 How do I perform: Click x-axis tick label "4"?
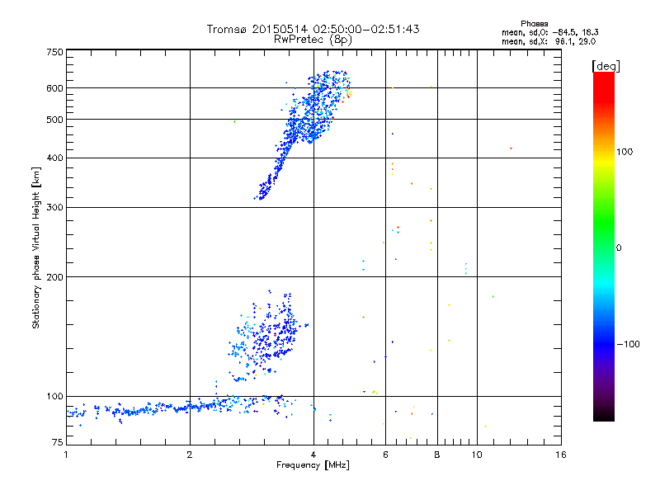click(x=313, y=455)
